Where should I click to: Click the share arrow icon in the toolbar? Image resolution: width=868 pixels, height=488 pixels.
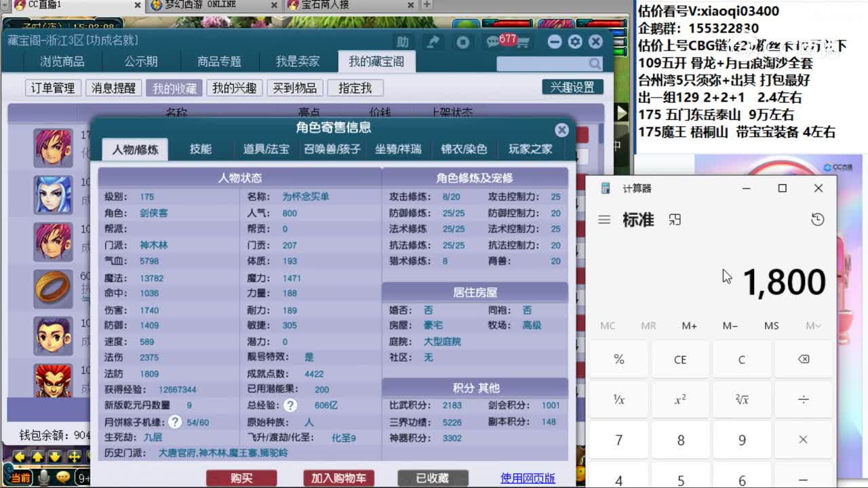click(433, 41)
